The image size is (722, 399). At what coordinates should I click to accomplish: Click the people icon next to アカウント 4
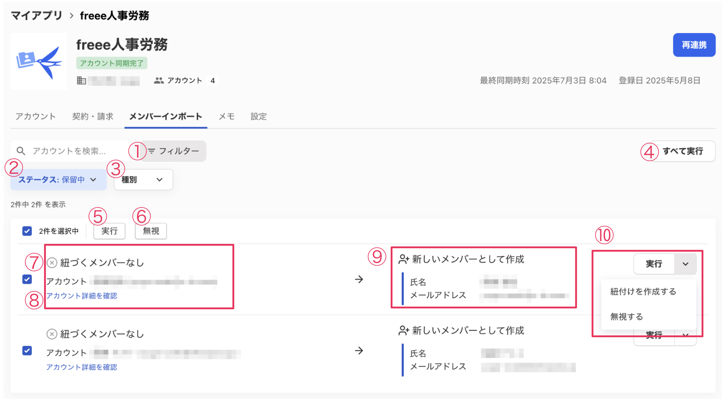point(159,80)
